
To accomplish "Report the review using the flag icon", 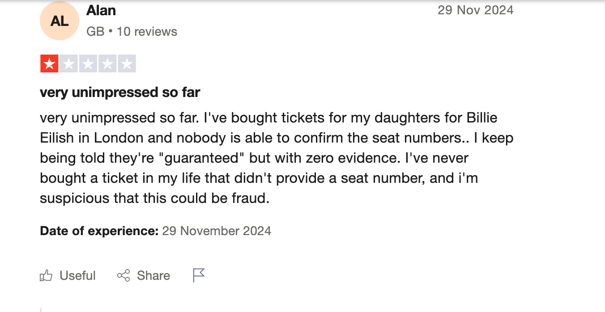I will click(198, 275).
